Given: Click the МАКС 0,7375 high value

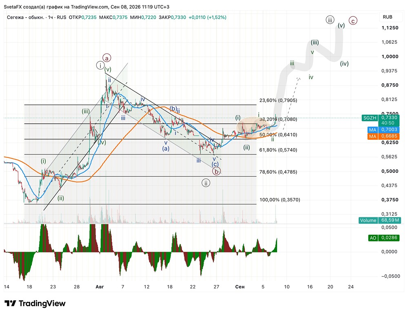Looking at the screenshot, I should [x=113, y=17].
